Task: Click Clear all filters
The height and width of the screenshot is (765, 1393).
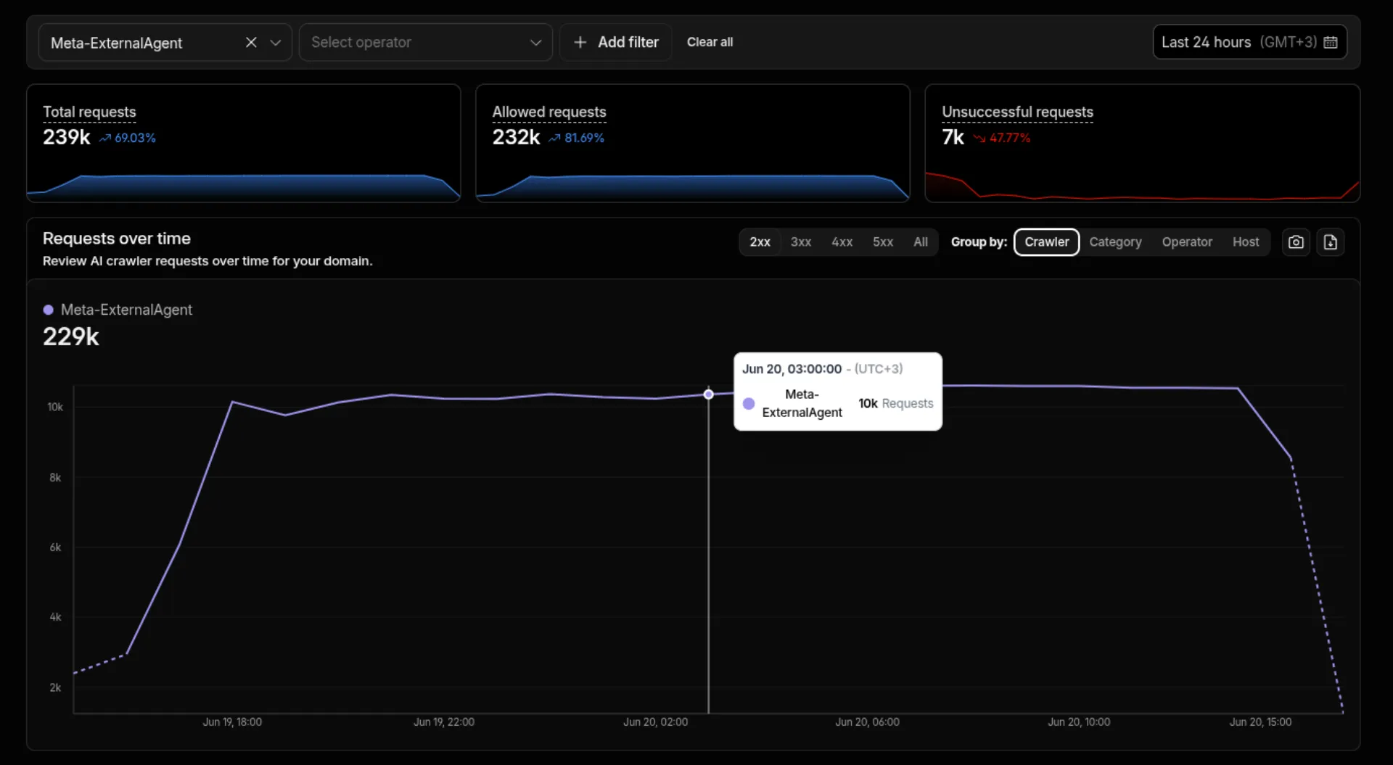Action: click(x=710, y=42)
